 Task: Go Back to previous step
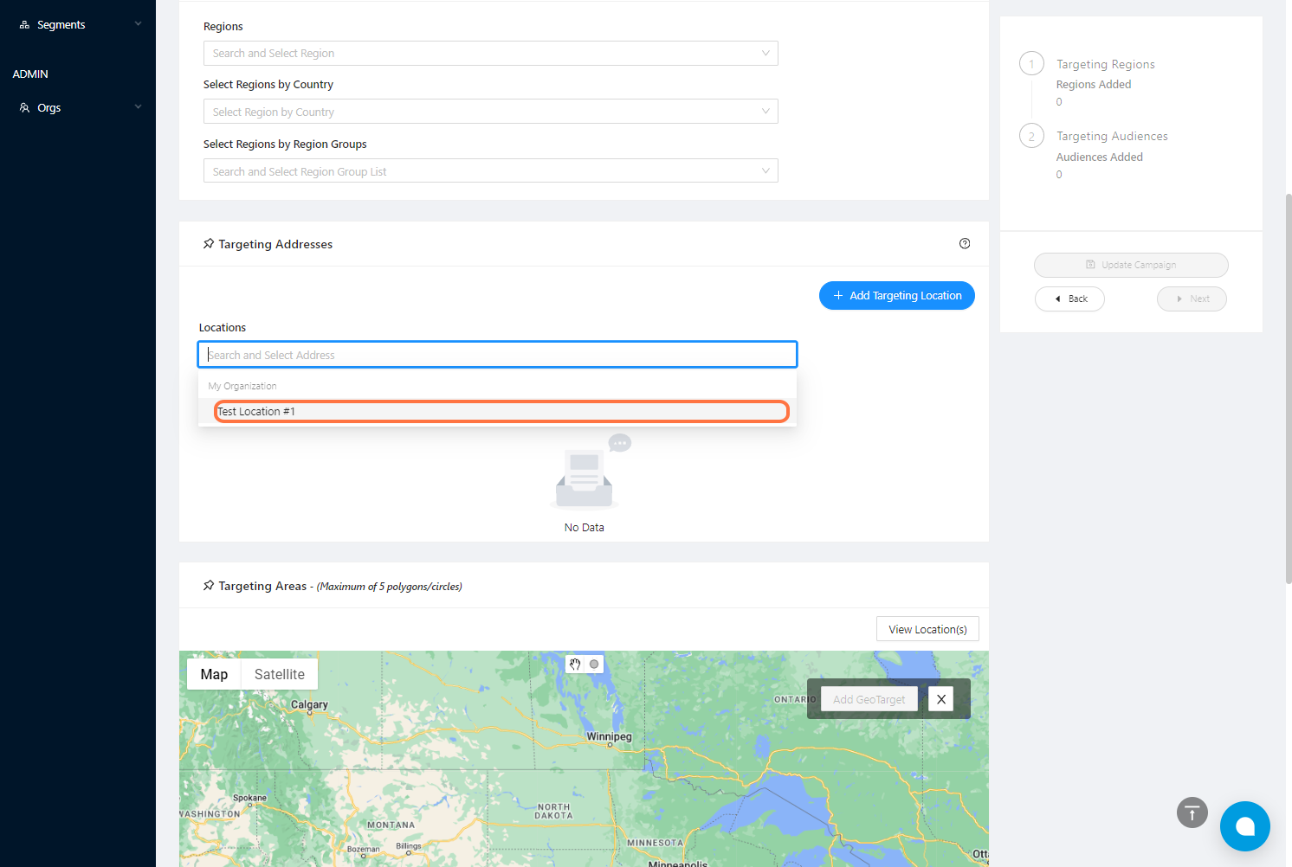pos(1069,299)
